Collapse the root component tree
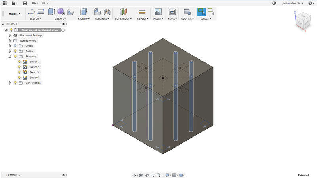 6,30
